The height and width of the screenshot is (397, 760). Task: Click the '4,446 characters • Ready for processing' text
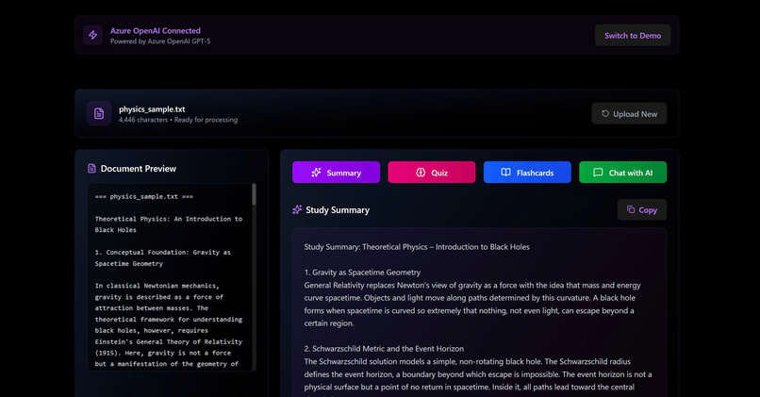[178, 120]
